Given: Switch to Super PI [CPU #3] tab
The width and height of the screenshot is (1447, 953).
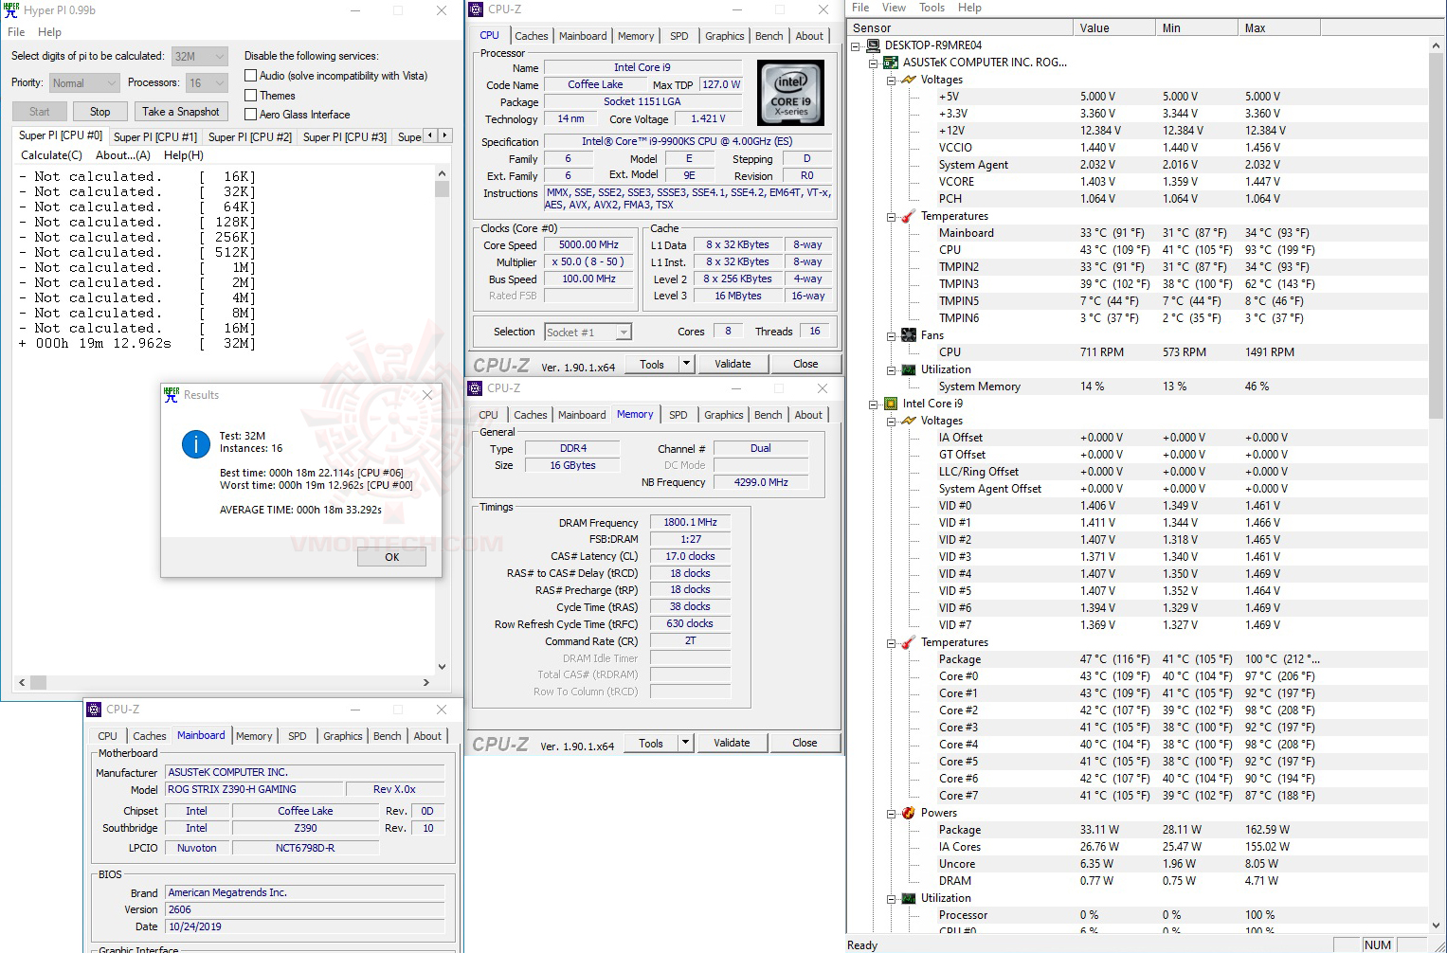Looking at the screenshot, I should (x=345, y=137).
